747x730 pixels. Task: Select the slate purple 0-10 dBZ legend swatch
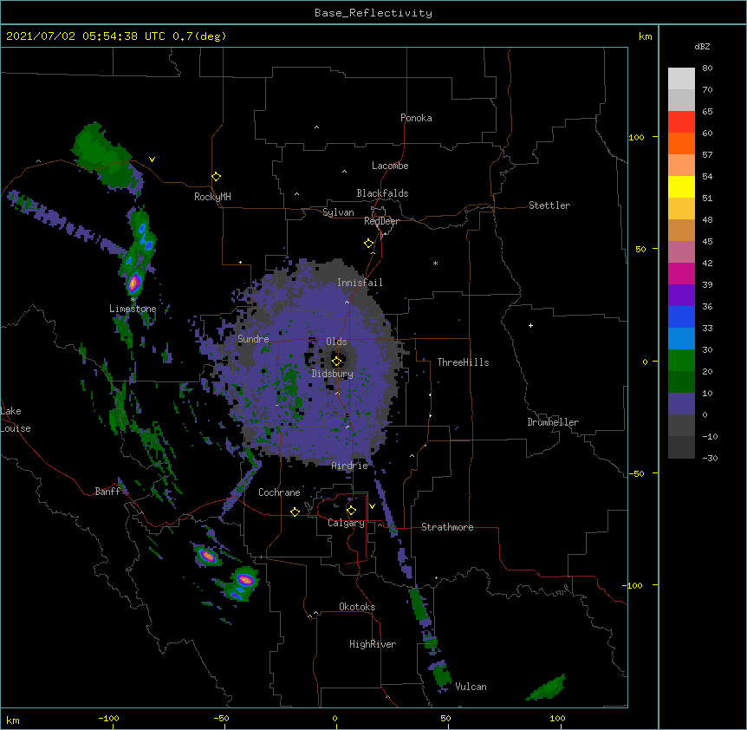pyautogui.click(x=681, y=404)
